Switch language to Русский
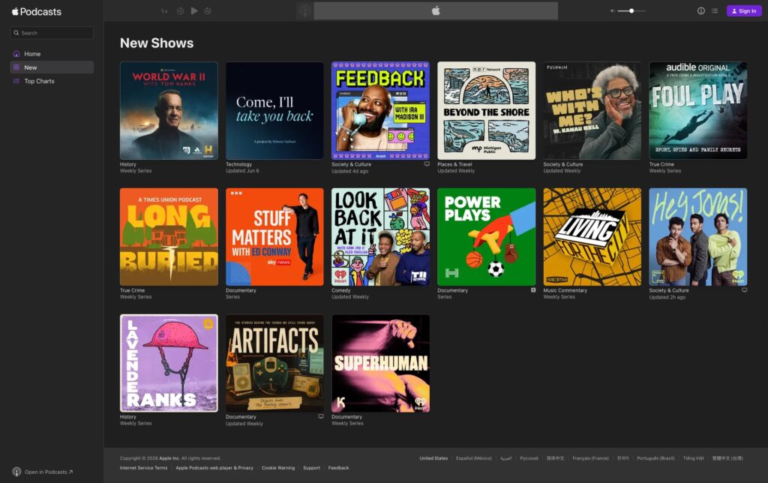The width and height of the screenshot is (768, 483). tap(529, 458)
